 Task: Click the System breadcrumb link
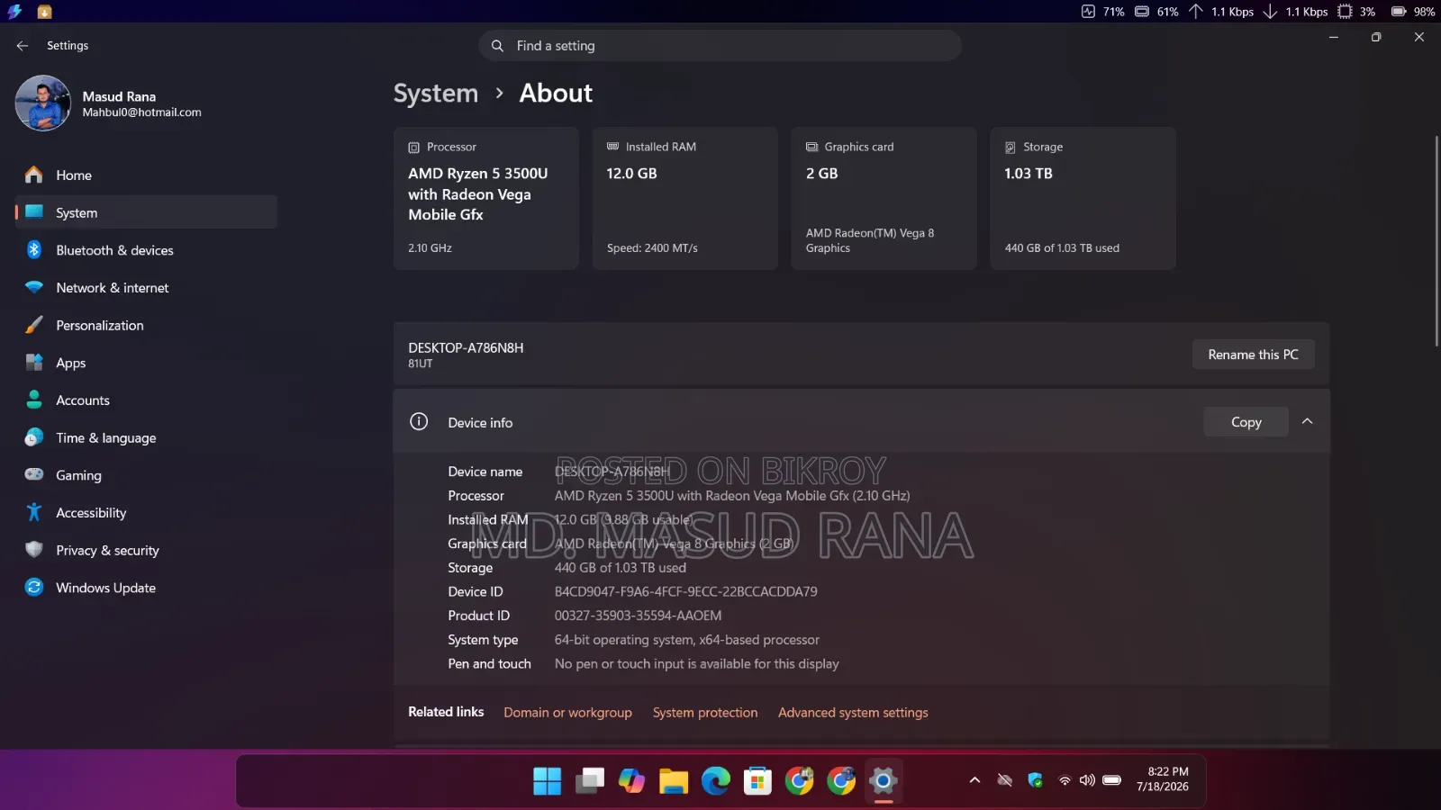pyautogui.click(x=436, y=94)
